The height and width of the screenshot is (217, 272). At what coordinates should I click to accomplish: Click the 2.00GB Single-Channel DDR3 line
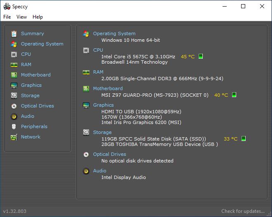pyautogui.click(x=162, y=79)
